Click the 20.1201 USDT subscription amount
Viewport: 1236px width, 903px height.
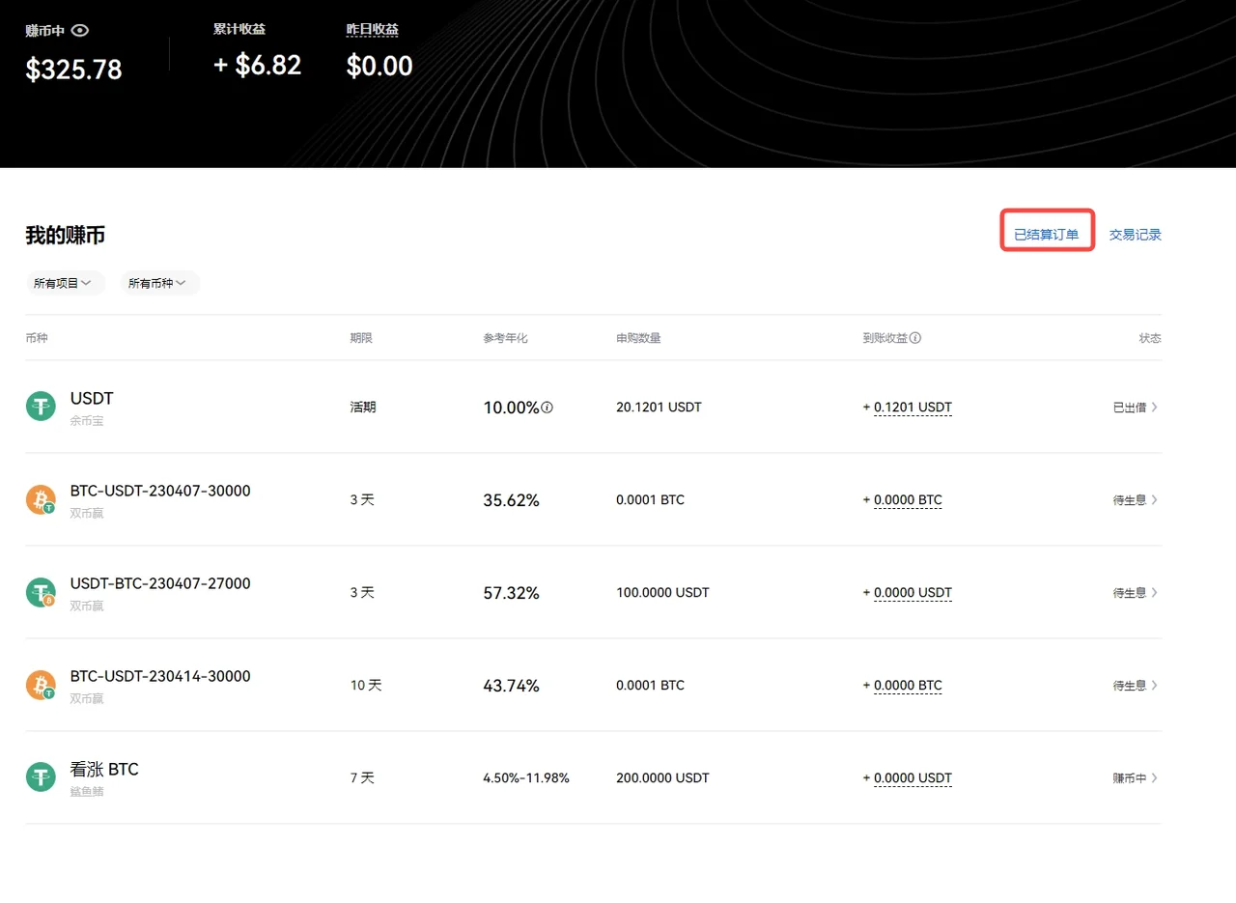pos(659,408)
